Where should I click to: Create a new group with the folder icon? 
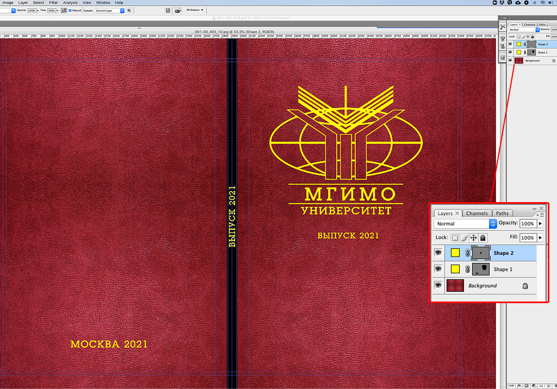541,385
